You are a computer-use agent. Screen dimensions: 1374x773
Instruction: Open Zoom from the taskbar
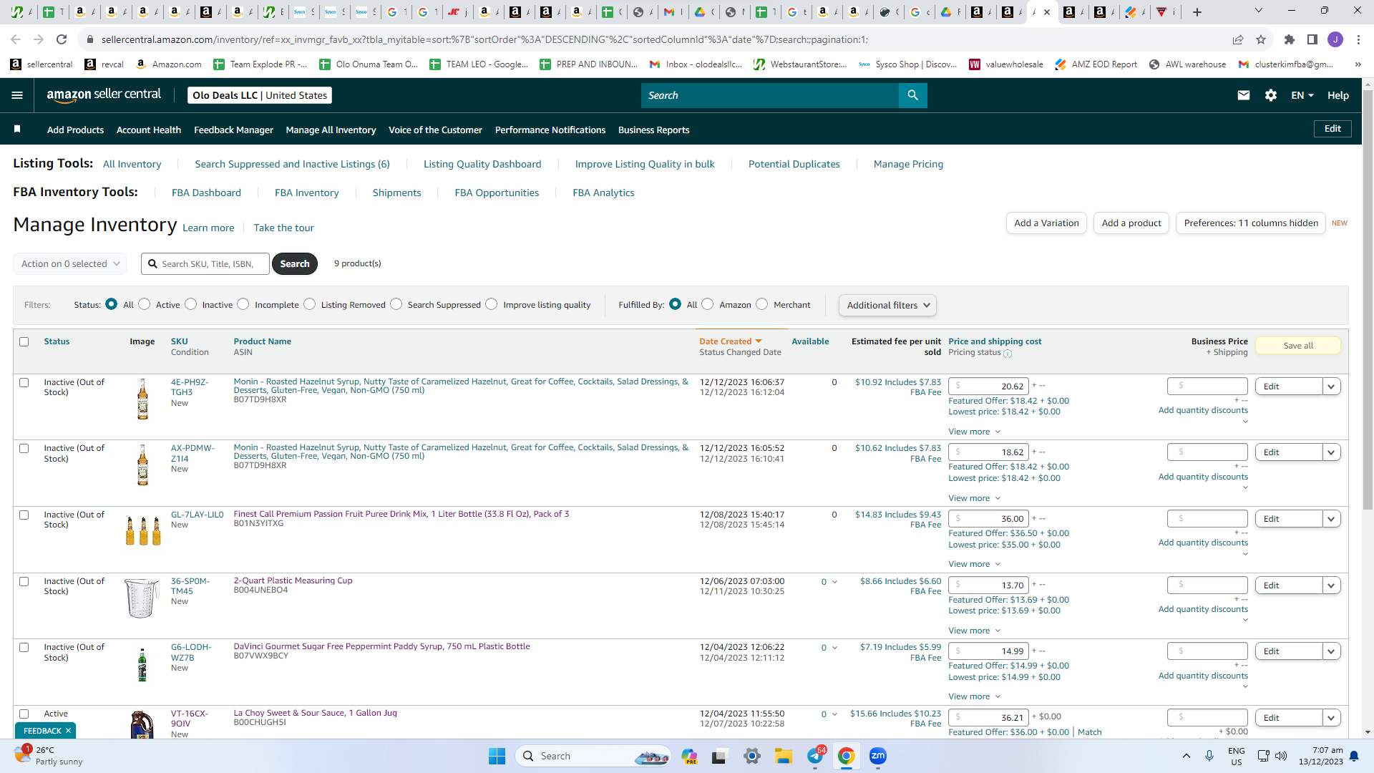tap(878, 756)
